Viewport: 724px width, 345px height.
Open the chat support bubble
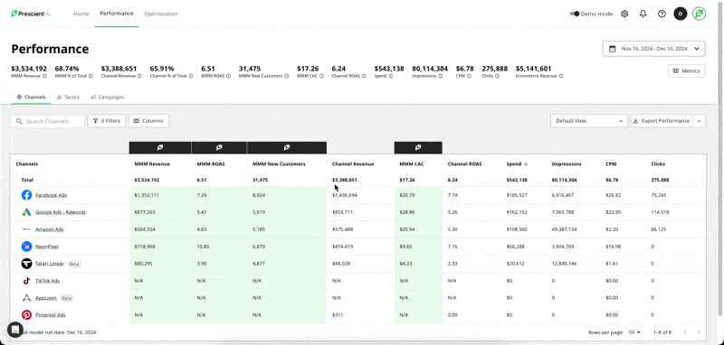(x=14, y=330)
